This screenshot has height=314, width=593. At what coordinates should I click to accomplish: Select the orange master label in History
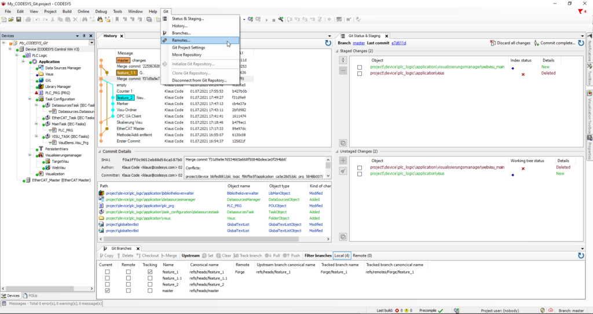[123, 60]
